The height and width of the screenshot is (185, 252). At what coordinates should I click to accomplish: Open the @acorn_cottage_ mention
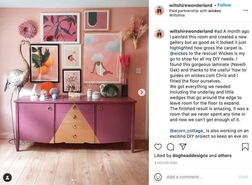[187, 131]
